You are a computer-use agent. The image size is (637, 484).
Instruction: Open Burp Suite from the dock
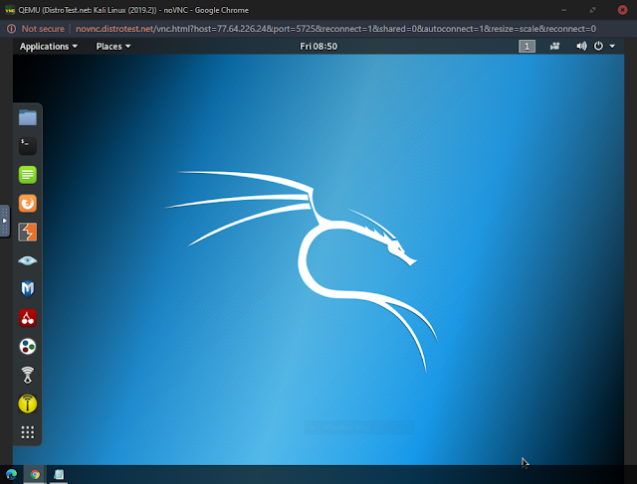28,232
